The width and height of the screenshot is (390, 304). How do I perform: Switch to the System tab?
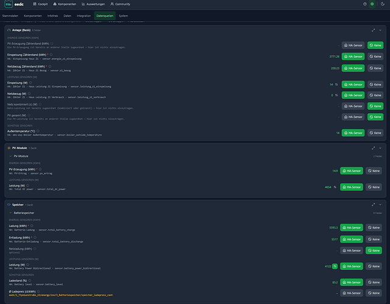(x=124, y=16)
